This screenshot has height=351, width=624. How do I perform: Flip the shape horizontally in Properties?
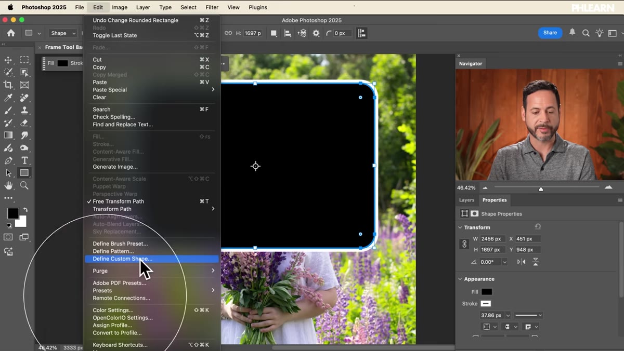point(521,262)
